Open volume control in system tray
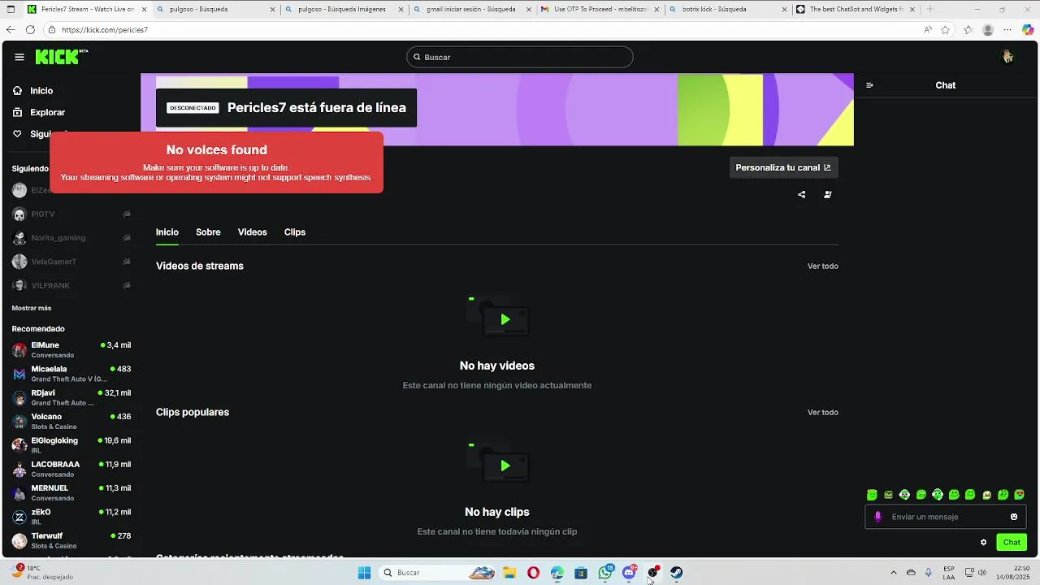The height and width of the screenshot is (585, 1040). tap(981, 573)
